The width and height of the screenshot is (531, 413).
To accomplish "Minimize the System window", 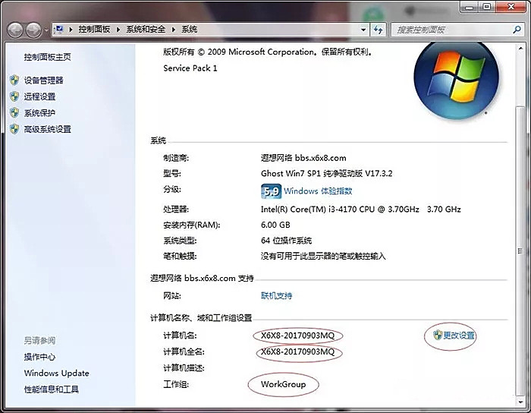I will 470,6.
